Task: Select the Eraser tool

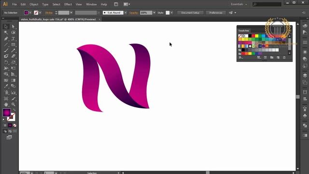Action: point(13,56)
